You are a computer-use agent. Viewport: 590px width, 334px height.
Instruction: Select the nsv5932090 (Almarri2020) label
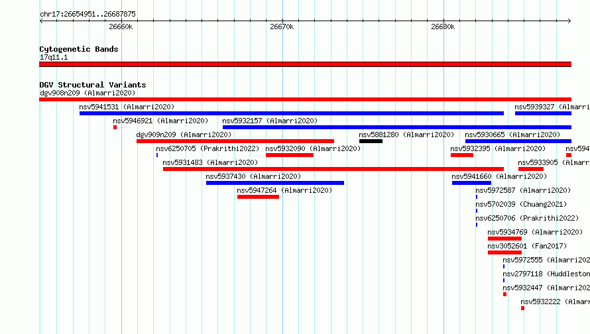313,148
